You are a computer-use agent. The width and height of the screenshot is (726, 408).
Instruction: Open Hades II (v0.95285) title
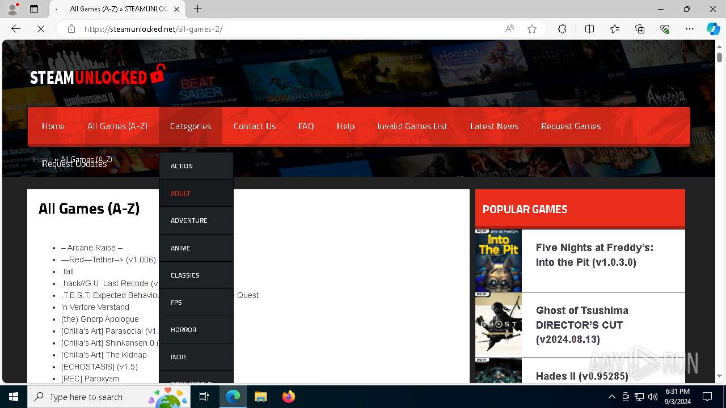582,376
